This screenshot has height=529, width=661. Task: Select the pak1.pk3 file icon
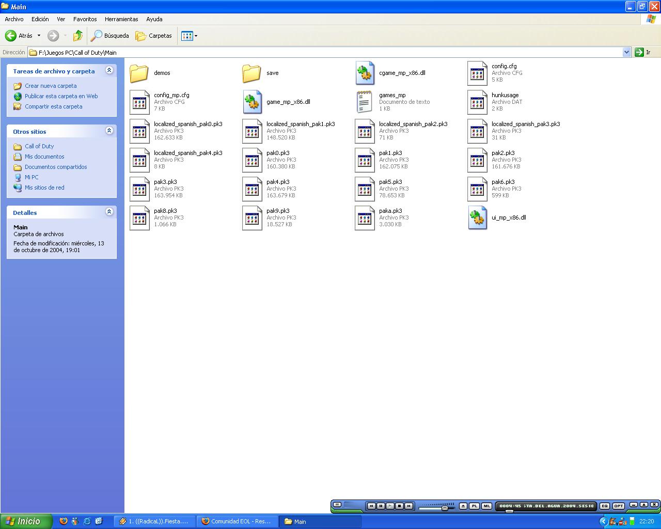365,160
